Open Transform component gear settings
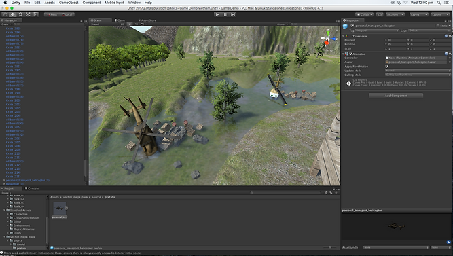Viewport: 453px width, 256px height. tap(450, 36)
